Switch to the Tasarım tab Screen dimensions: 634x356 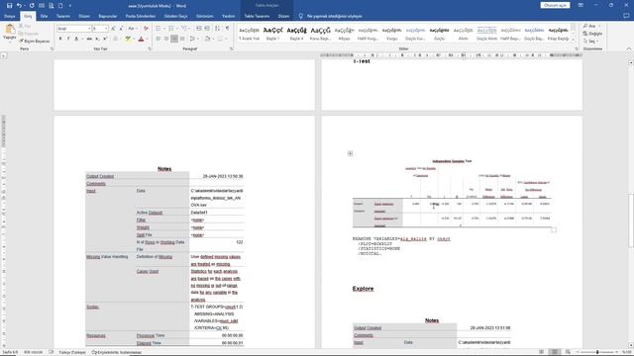pos(63,16)
